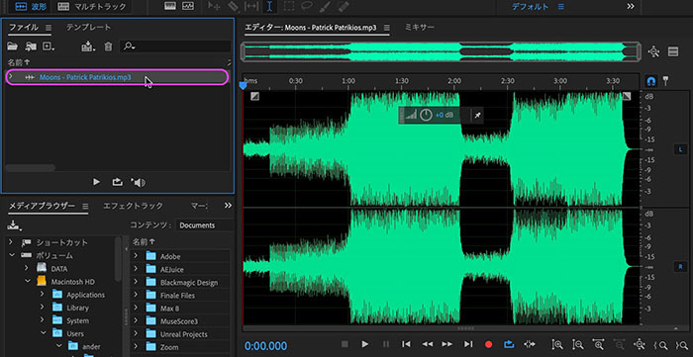Show more workspaces via top chevron
The height and width of the screenshot is (357, 693).
tap(631, 6)
